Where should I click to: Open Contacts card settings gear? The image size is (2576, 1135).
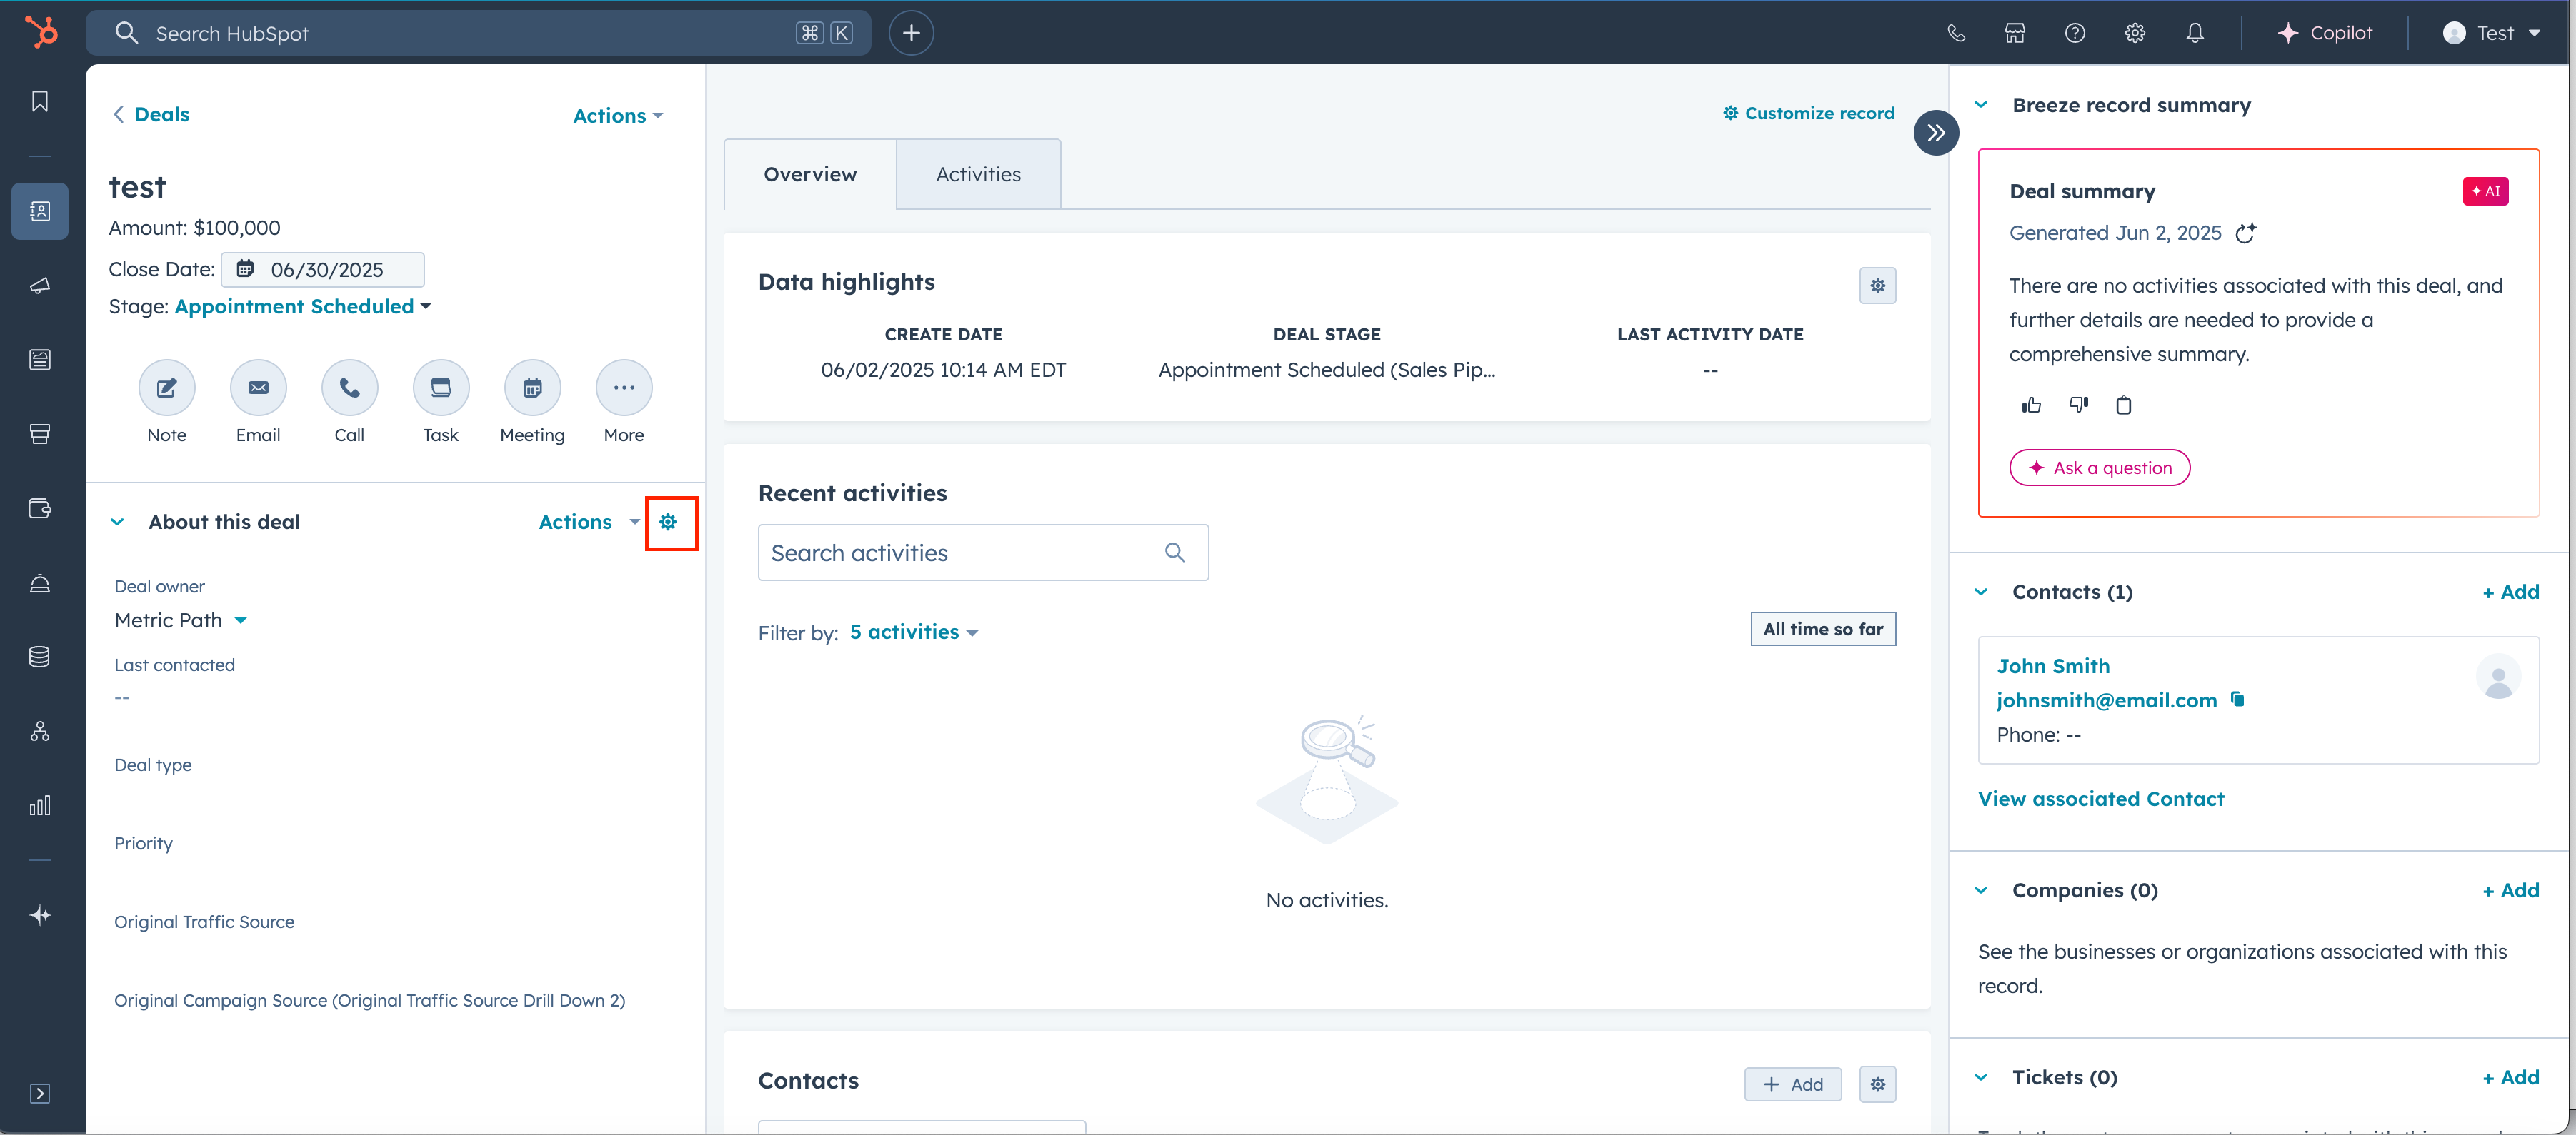[1878, 1084]
